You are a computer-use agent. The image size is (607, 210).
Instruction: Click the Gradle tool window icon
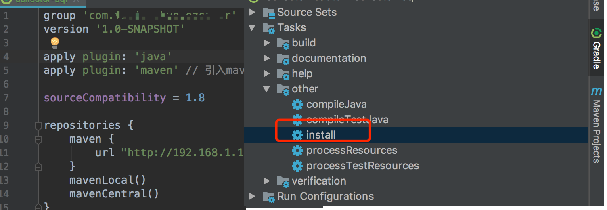pos(596,33)
